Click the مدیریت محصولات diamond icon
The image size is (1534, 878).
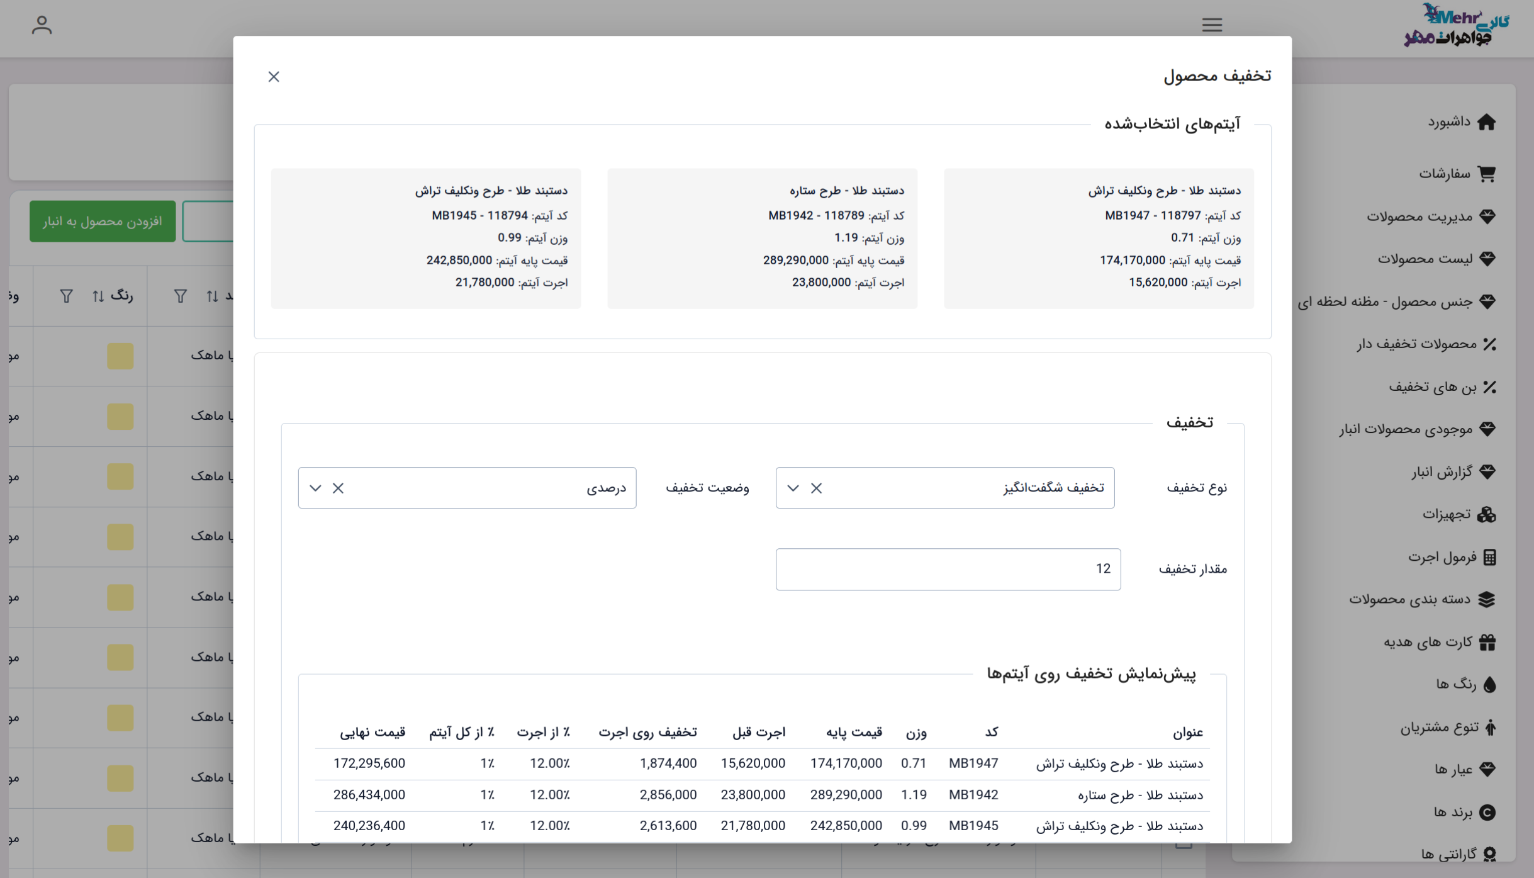point(1487,217)
